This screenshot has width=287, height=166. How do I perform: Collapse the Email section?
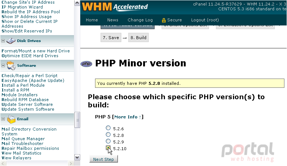(3, 119)
